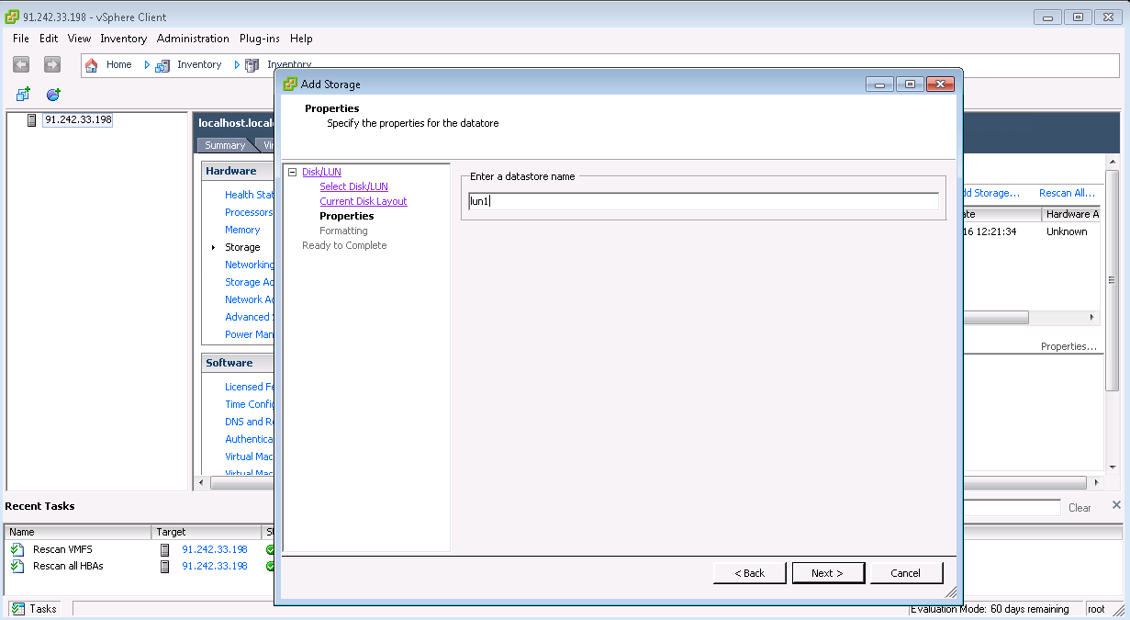Expand the arrow after Home in breadcrumb
Viewport: 1130px width, 620px height.
[x=147, y=65]
